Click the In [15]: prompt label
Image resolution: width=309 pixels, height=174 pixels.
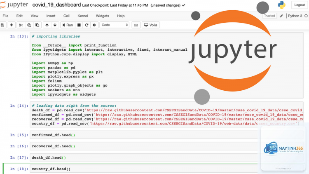click(x=19, y=135)
